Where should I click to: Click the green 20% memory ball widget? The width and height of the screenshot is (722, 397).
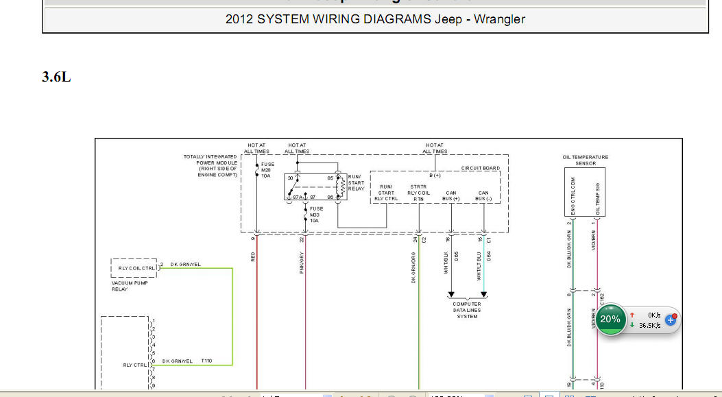(610, 319)
